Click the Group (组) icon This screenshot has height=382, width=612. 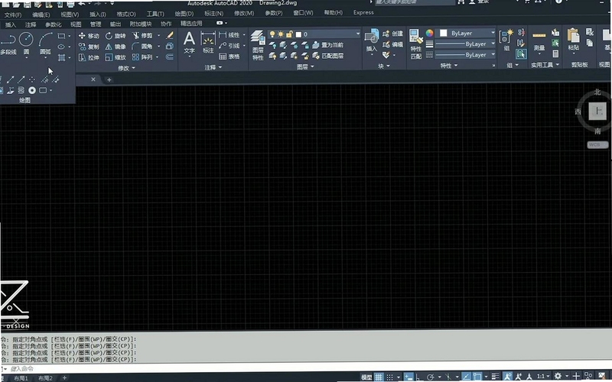point(506,40)
